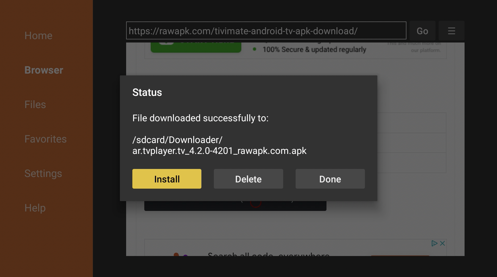The image size is (497, 277).
Task: Install the downloaded APK file
Action: point(167,179)
